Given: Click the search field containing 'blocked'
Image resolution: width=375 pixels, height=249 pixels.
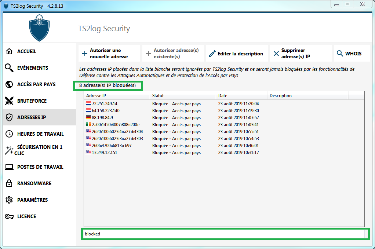Looking at the screenshot, I should pos(224,234).
